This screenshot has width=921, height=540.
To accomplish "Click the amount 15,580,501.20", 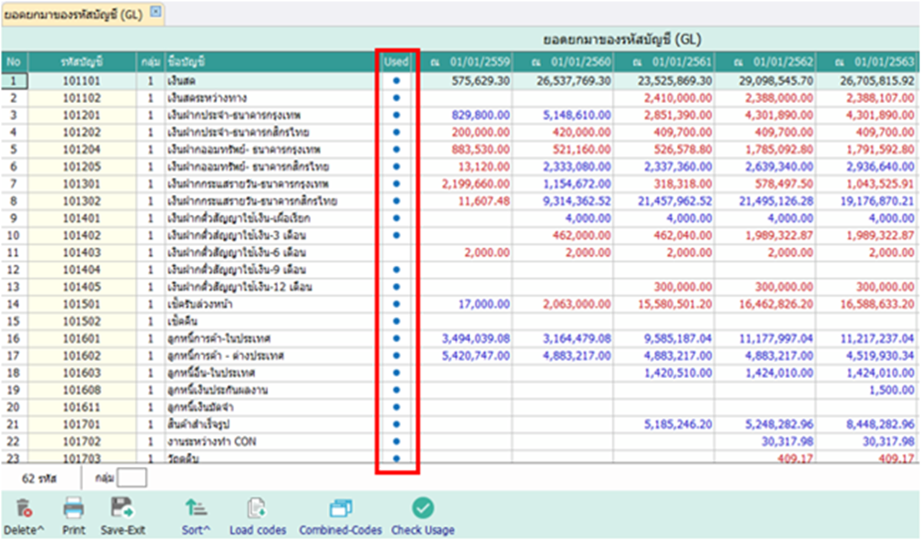I will click(674, 304).
